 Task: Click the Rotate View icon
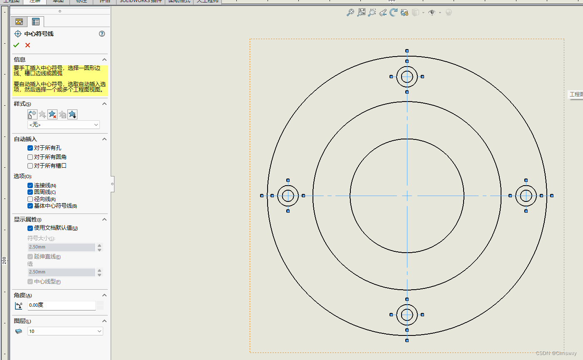(394, 12)
